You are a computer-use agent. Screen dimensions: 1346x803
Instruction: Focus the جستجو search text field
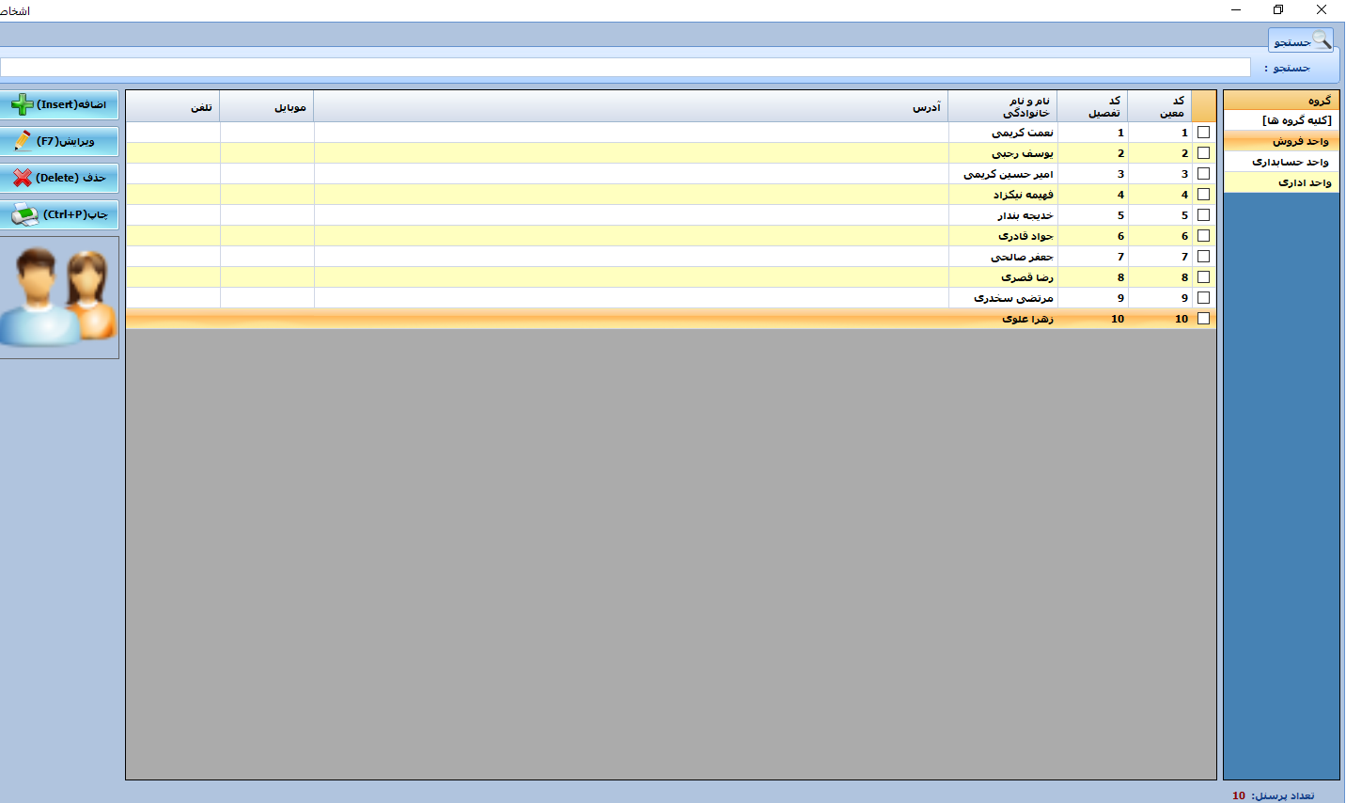(625, 68)
